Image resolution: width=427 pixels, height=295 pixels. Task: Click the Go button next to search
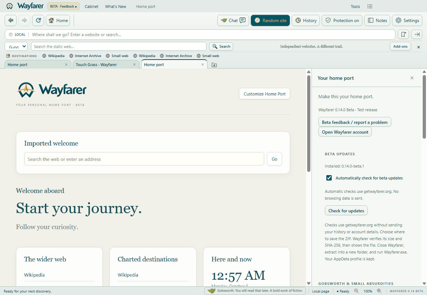(x=274, y=159)
